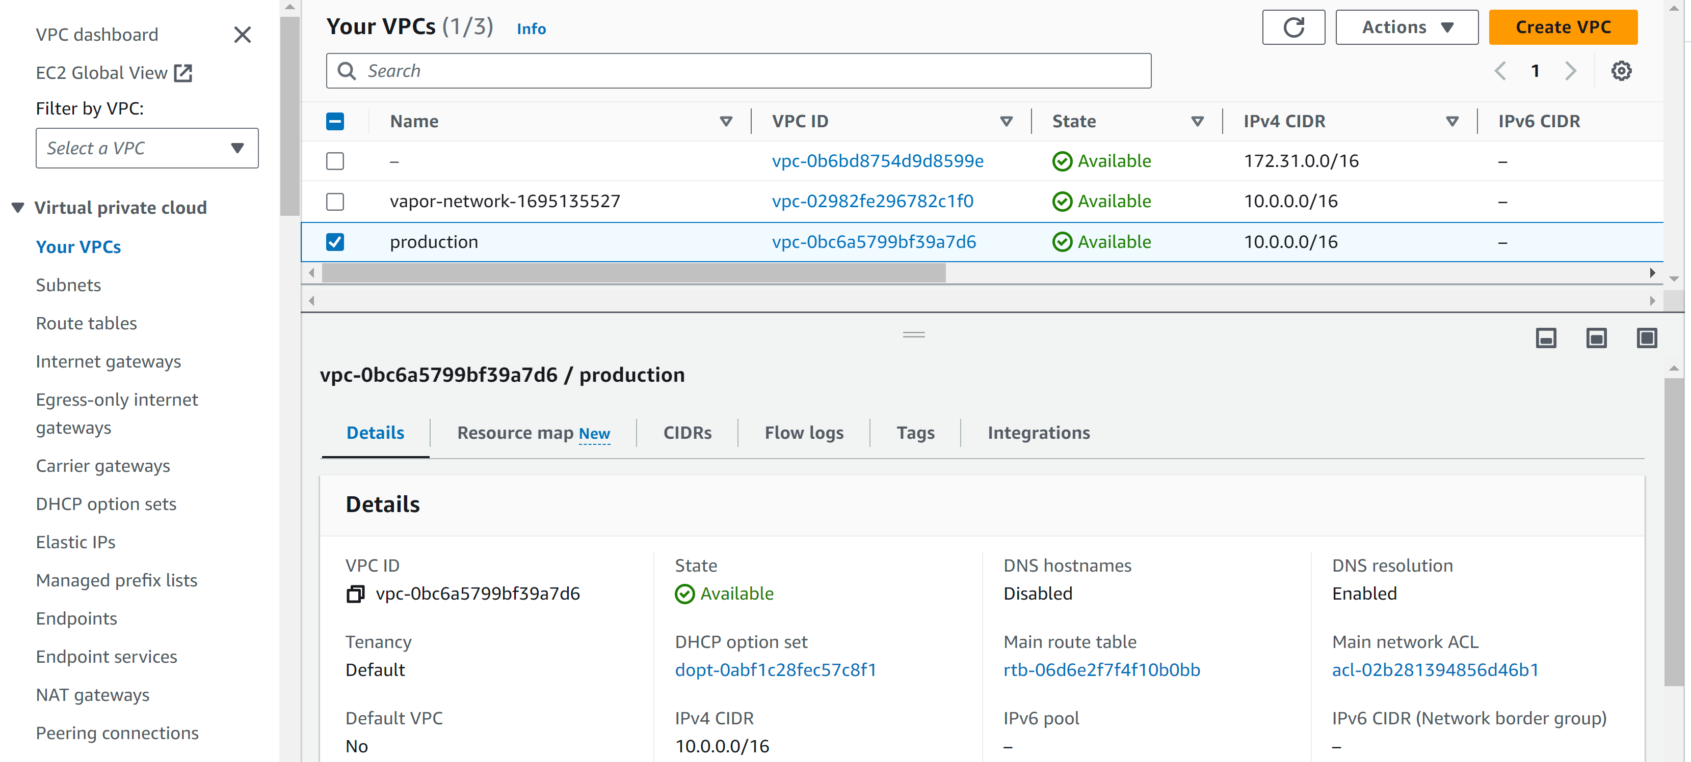
Task: Open the Integrations tab
Action: [1039, 434]
